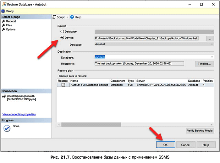Screen dimensions: 220x163
Task: Click the Script toolbar icon
Action: click(x=54, y=17)
